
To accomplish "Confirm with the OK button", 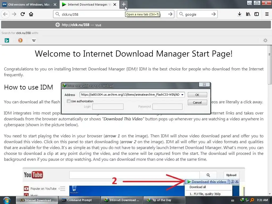I will (x=197, y=95).
